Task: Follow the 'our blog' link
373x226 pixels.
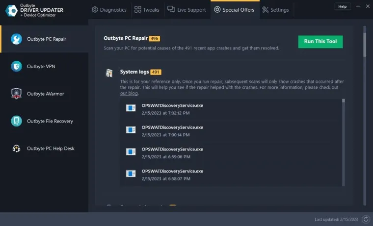Action: 129,93
